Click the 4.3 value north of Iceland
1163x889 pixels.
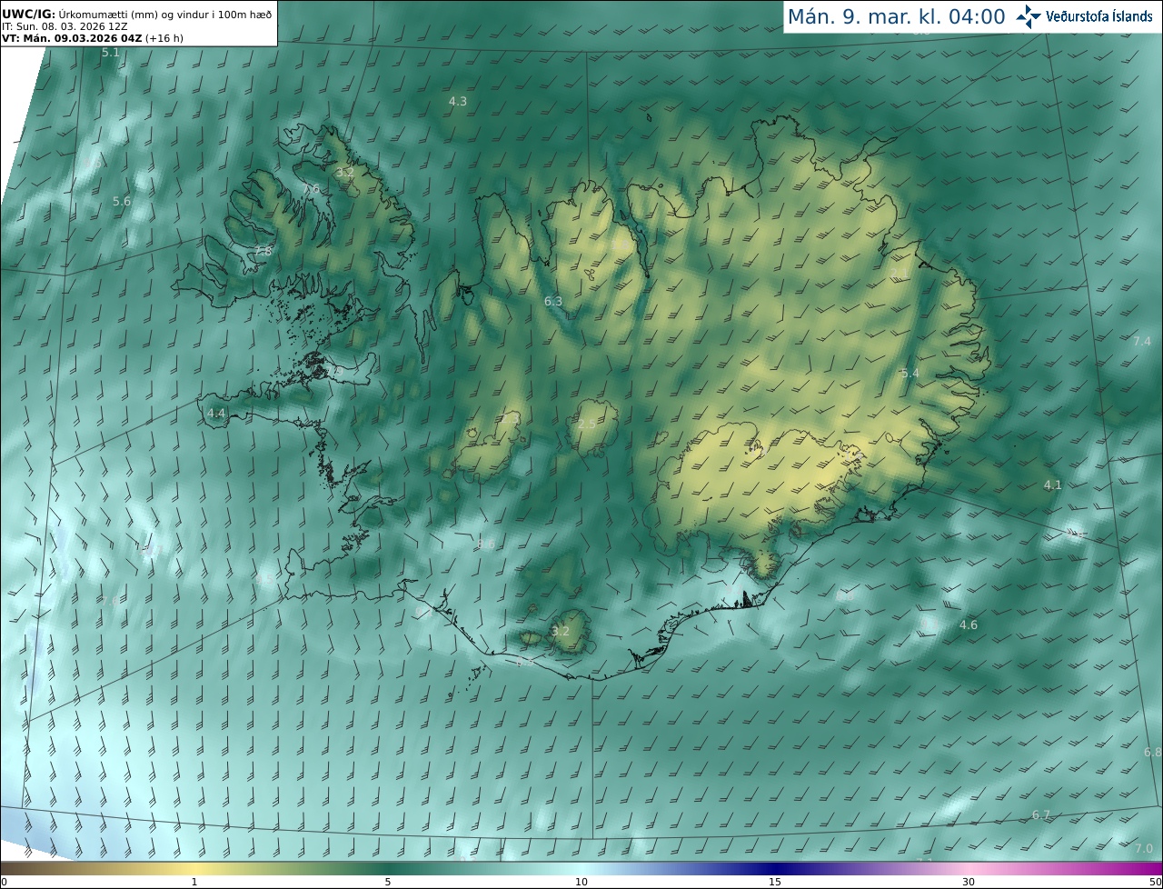point(458,102)
